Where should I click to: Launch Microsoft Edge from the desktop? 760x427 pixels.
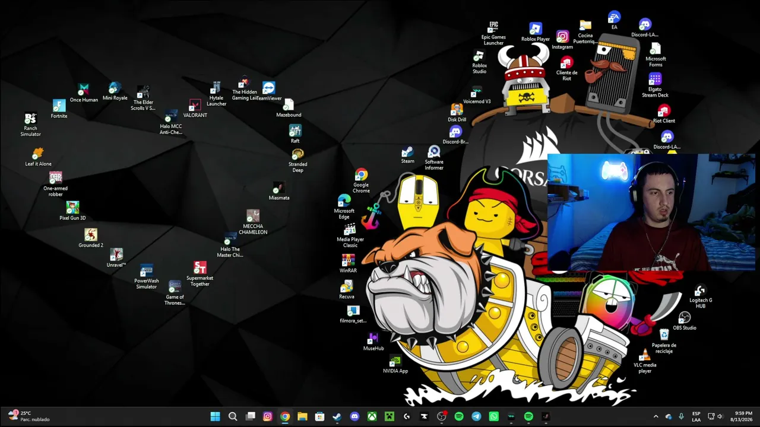click(x=344, y=207)
